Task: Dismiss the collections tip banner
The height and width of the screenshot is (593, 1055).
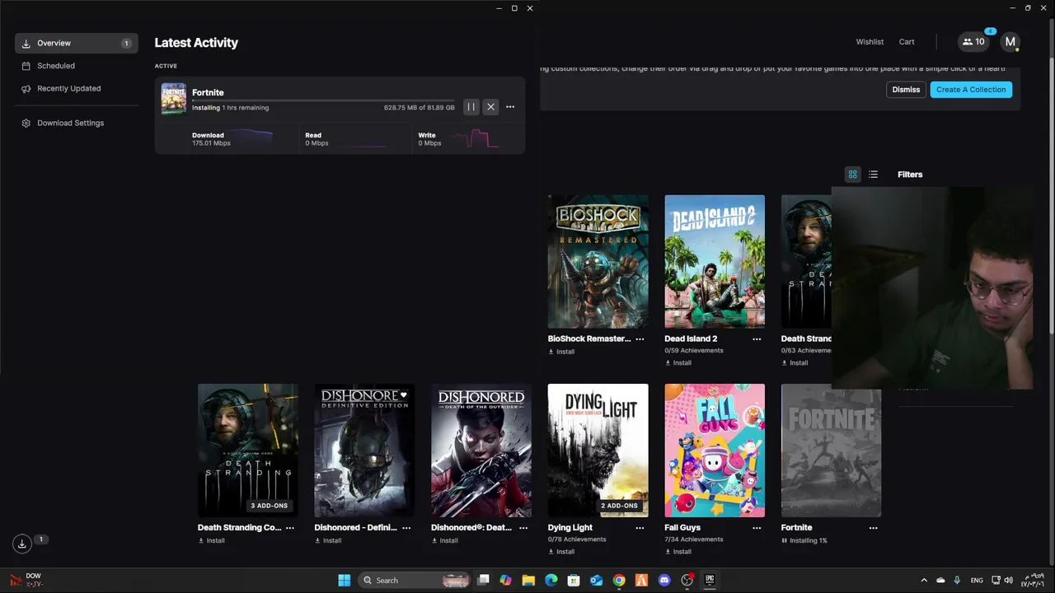Action: coord(906,90)
